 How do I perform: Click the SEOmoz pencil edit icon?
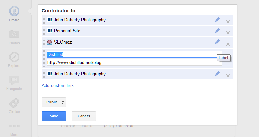click(217, 42)
